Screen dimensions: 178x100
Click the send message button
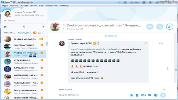(163, 95)
